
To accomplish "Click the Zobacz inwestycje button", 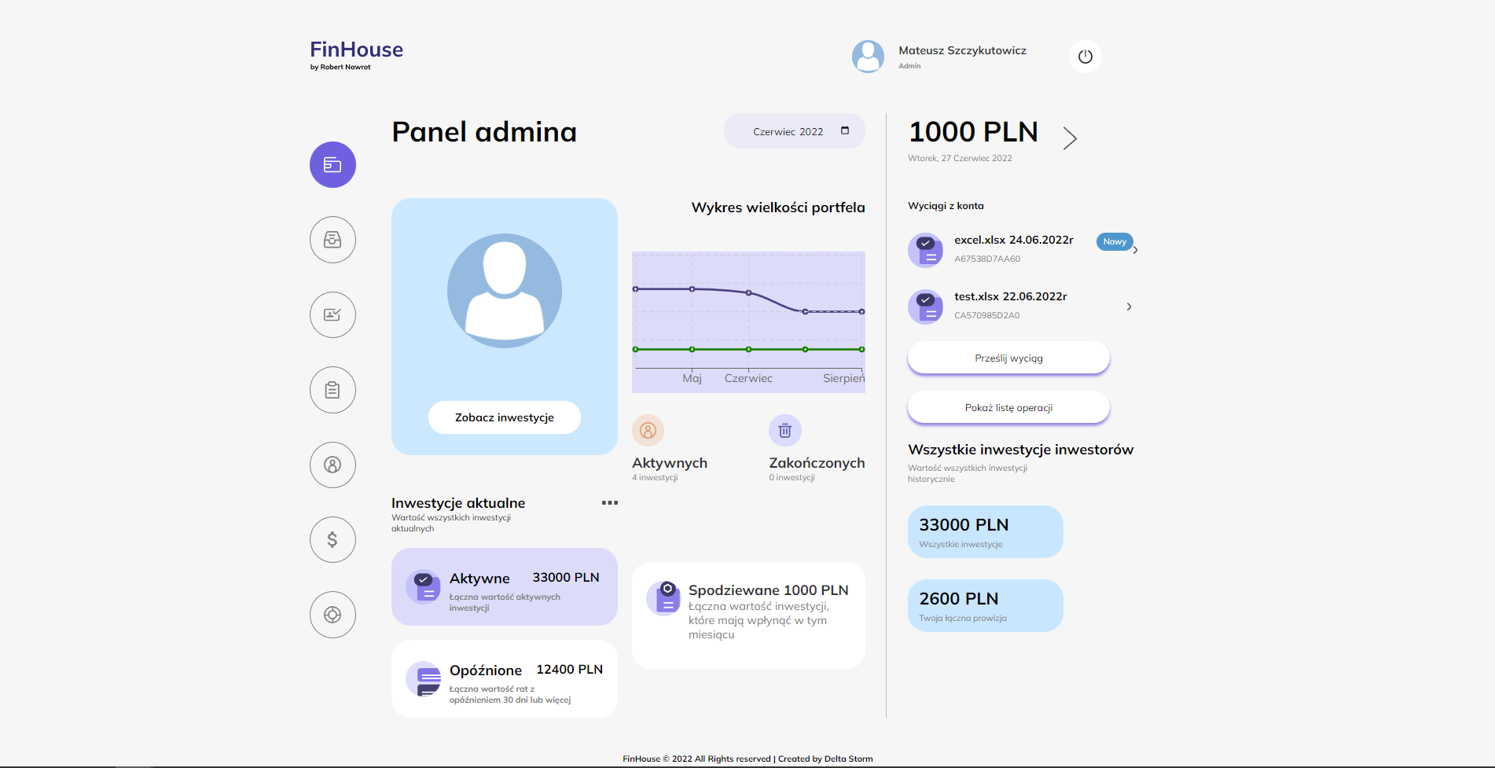I will pos(505,417).
